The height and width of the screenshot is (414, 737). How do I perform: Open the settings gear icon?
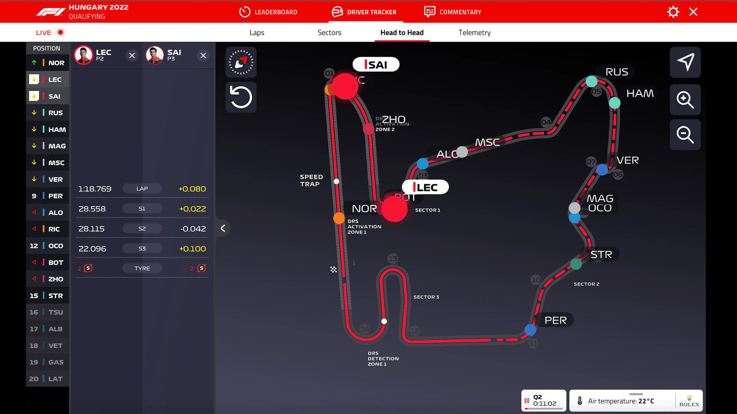pyautogui.click(x=673, y=11)
